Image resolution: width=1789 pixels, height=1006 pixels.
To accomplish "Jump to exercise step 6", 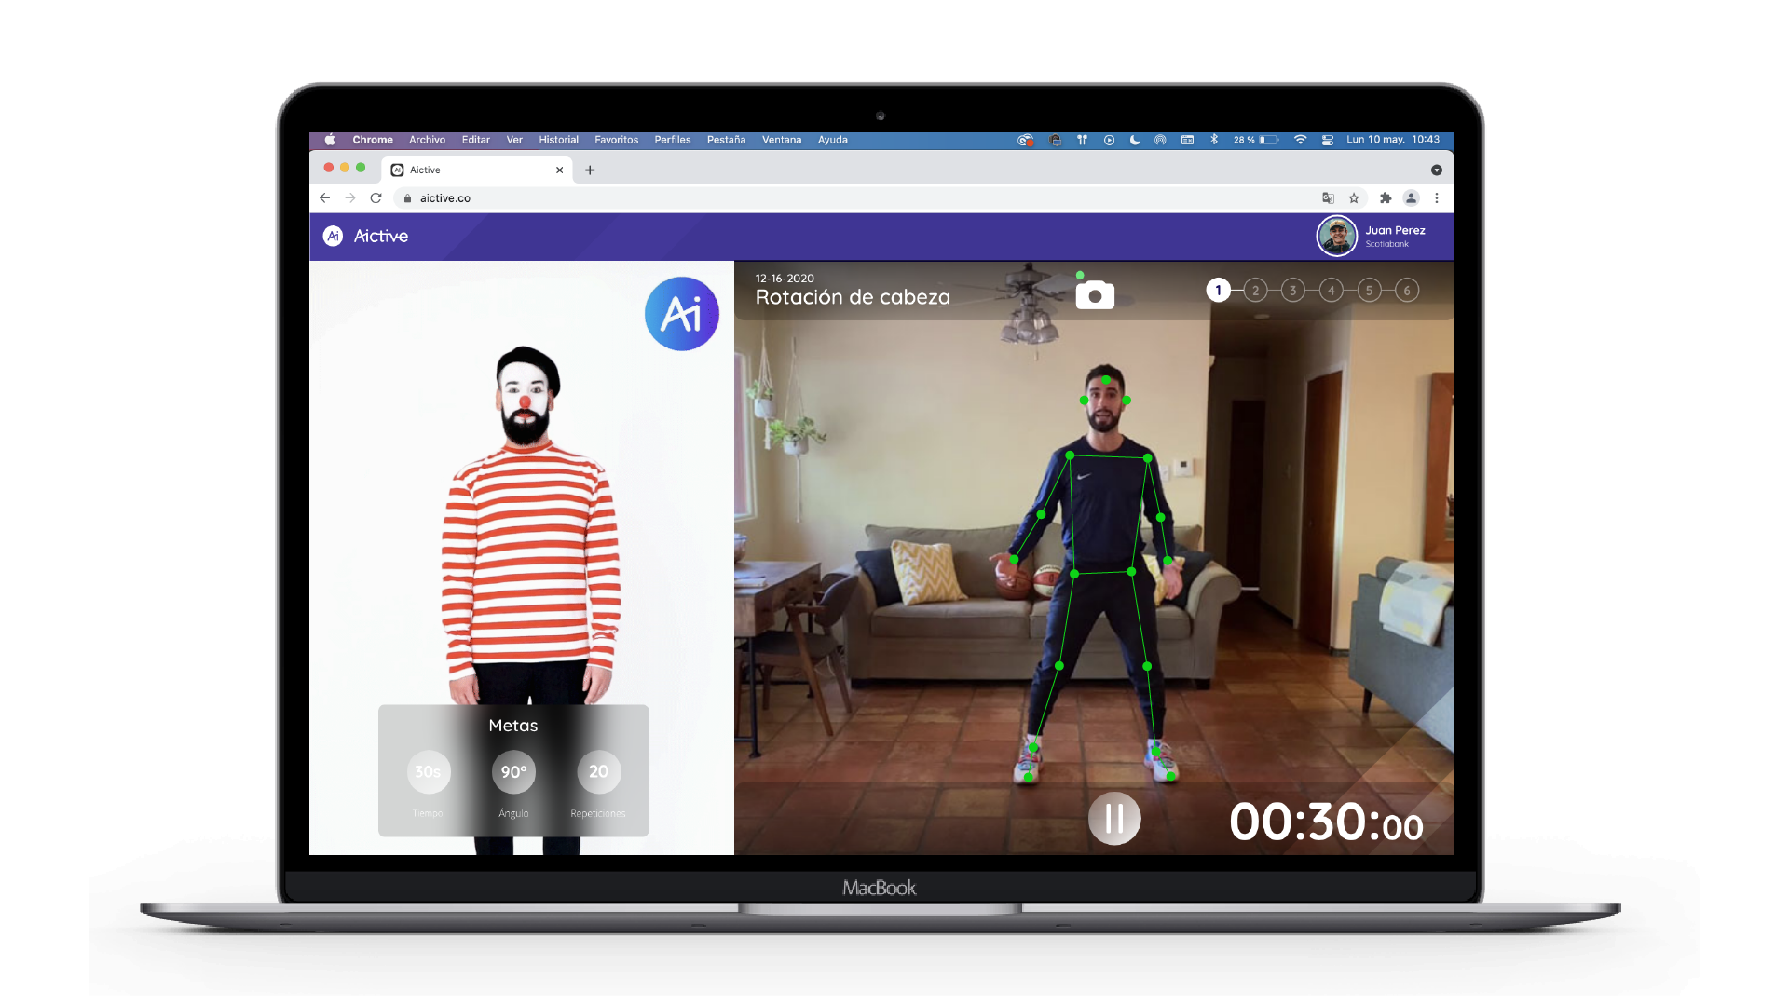I will (1407, 291).
